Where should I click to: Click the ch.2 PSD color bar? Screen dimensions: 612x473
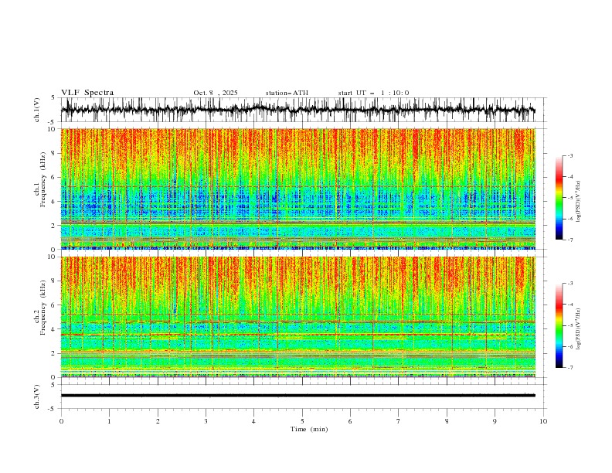coord(559,325)
